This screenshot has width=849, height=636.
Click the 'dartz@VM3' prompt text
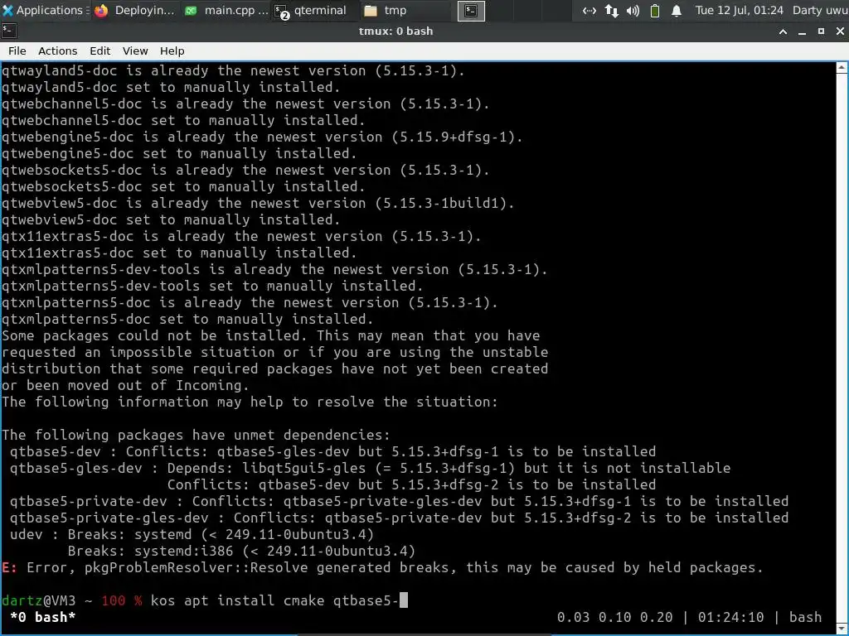38,600
